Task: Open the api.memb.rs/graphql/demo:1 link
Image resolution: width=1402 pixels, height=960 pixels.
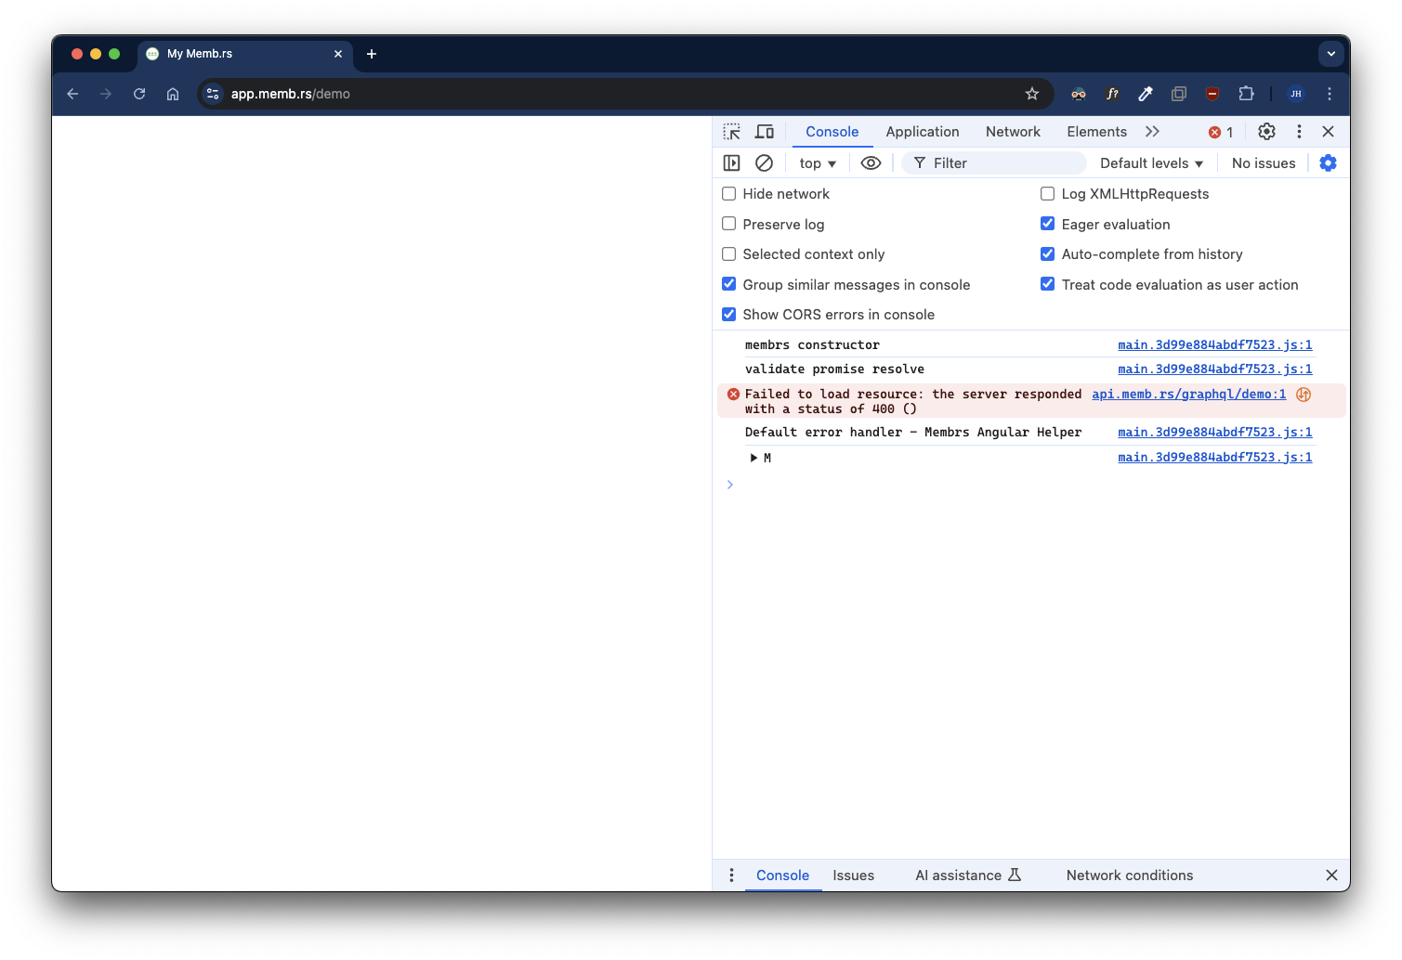Action: 1188,395
